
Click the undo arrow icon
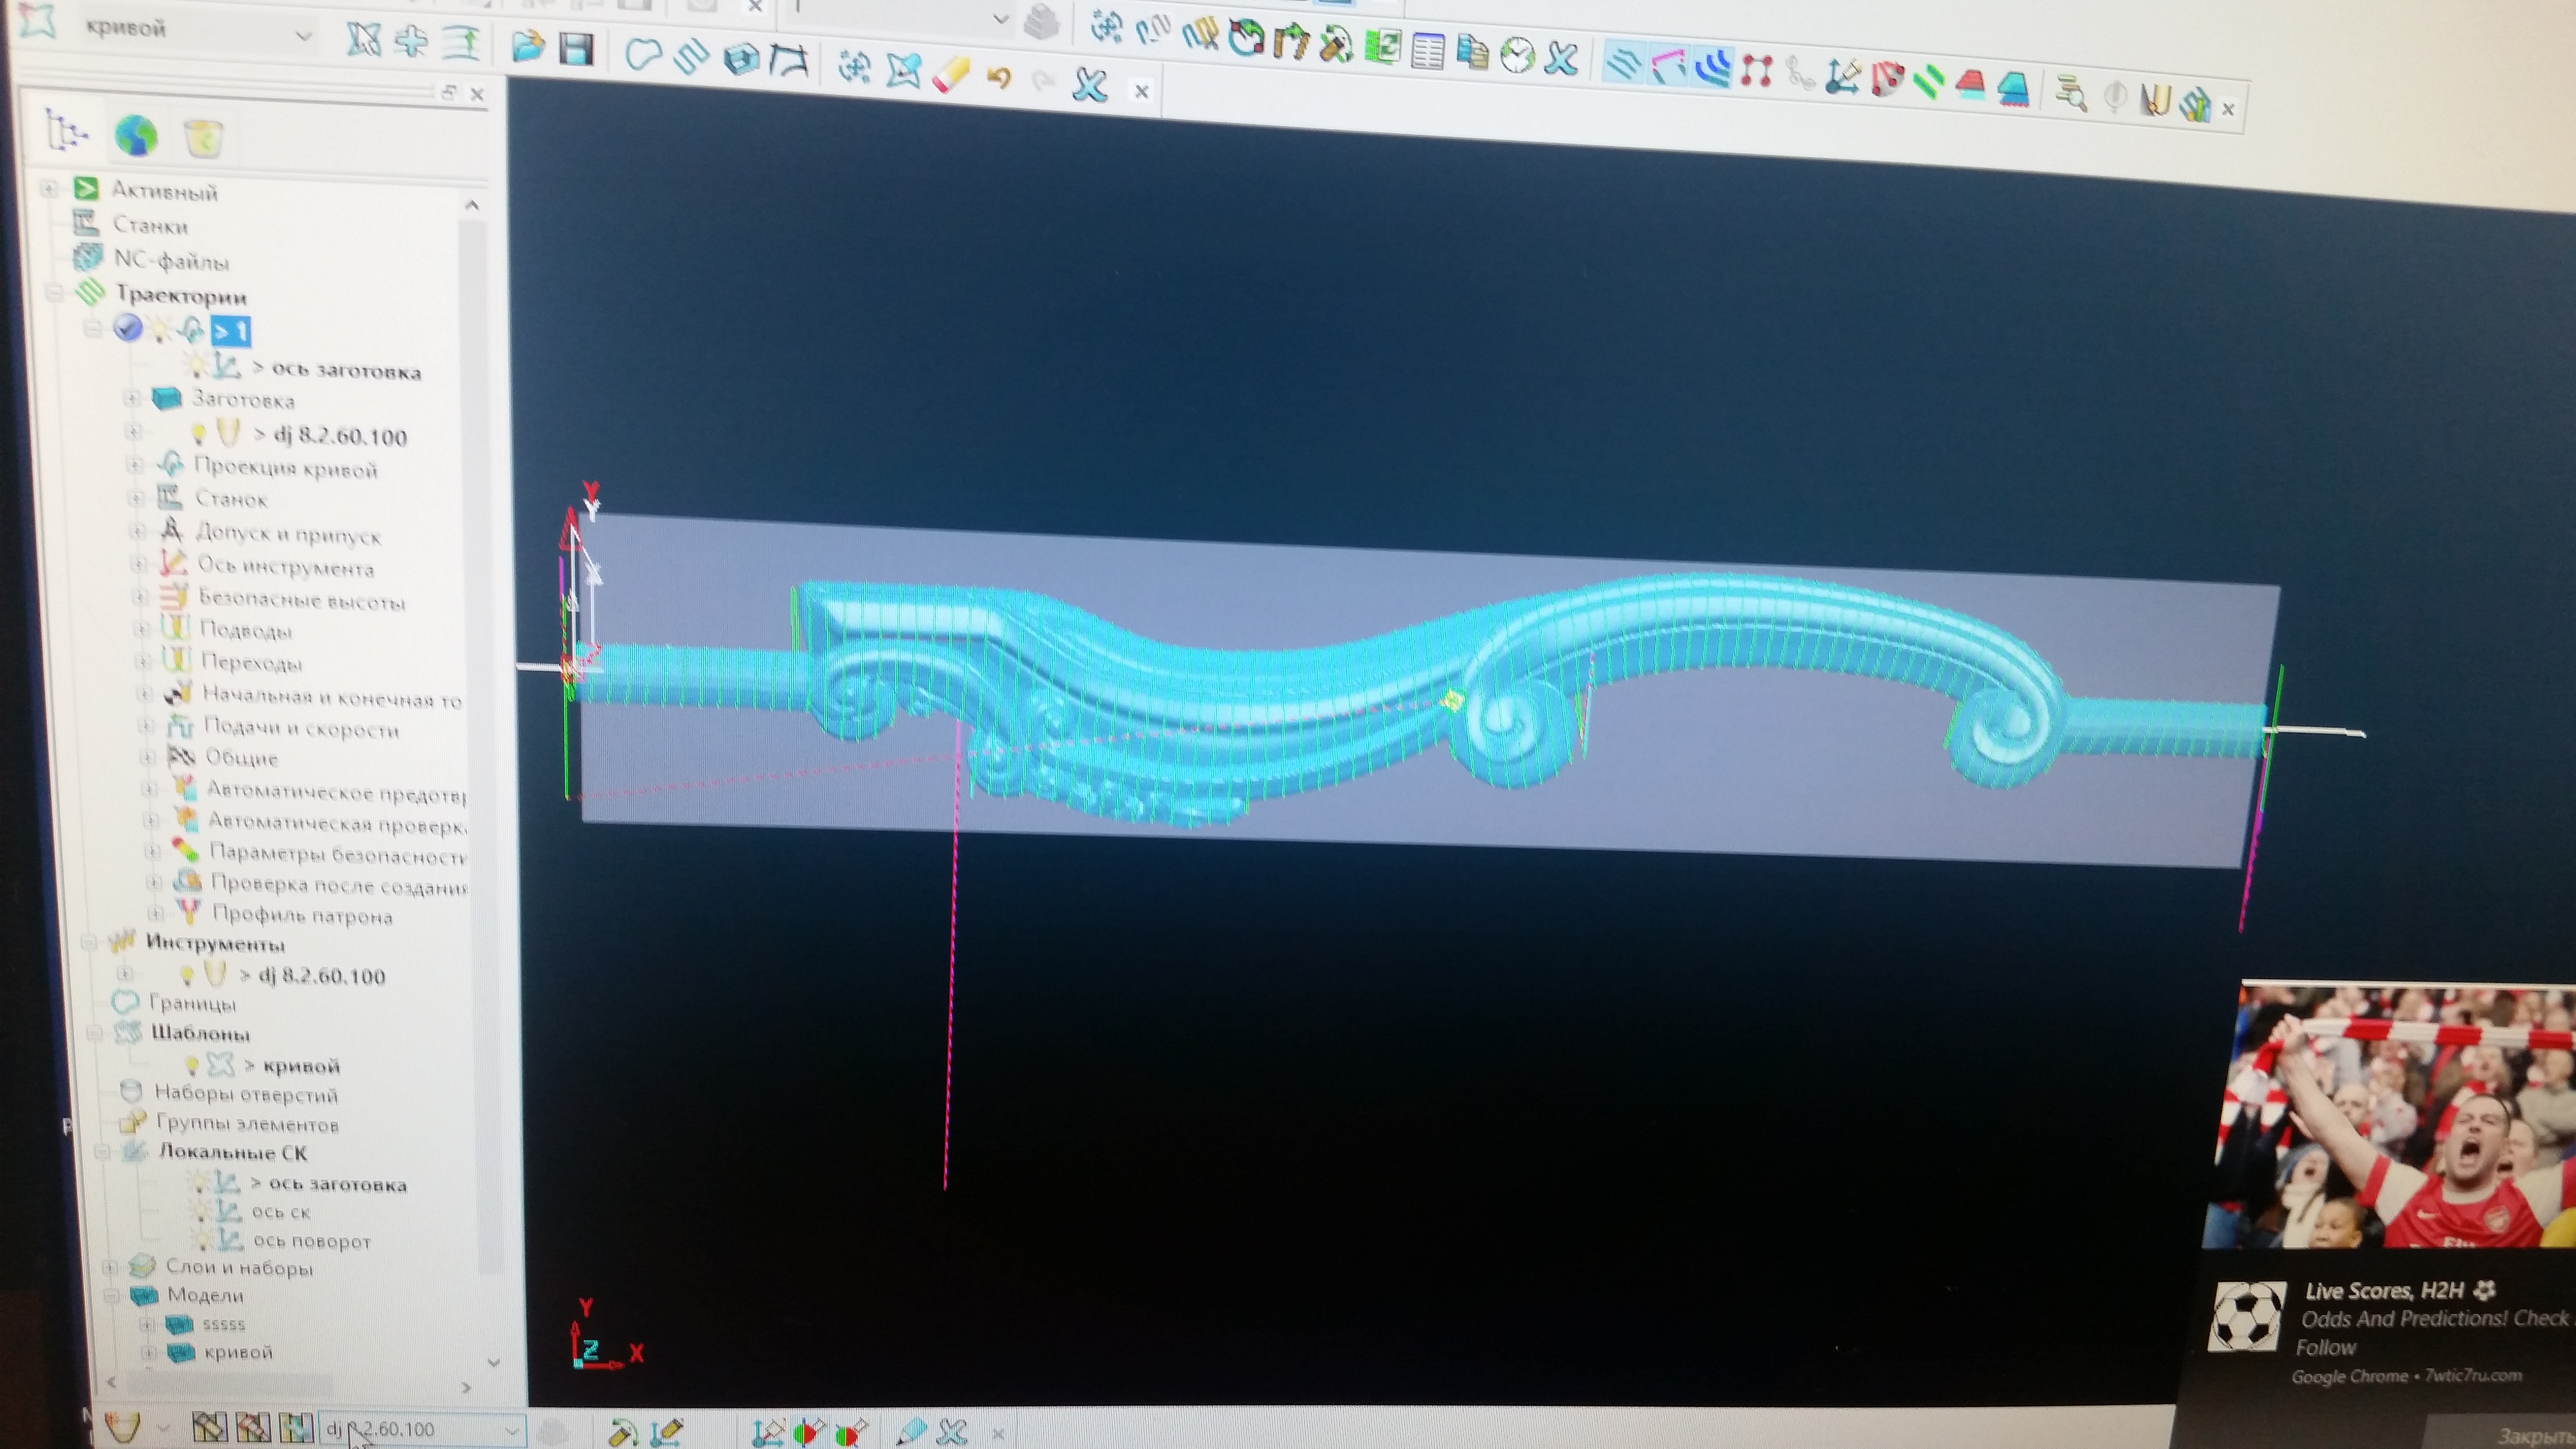[998, 78]
